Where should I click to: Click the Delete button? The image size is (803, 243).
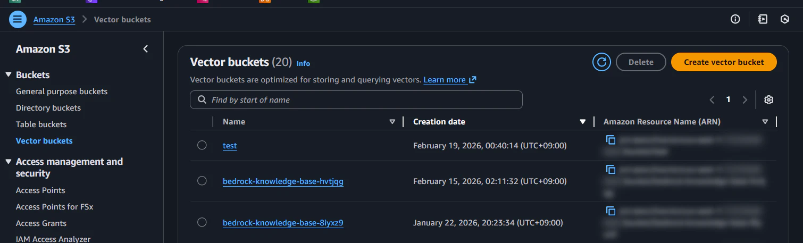coord(641,62)
